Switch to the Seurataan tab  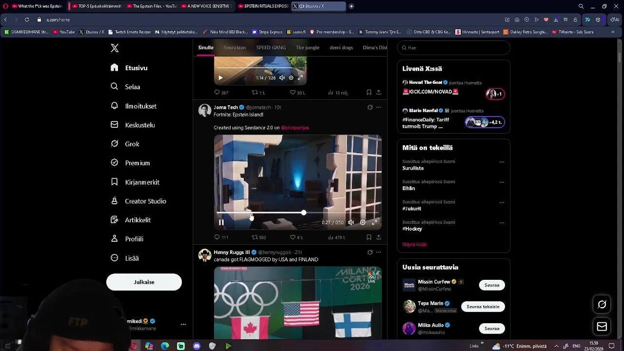coord(234,47)
